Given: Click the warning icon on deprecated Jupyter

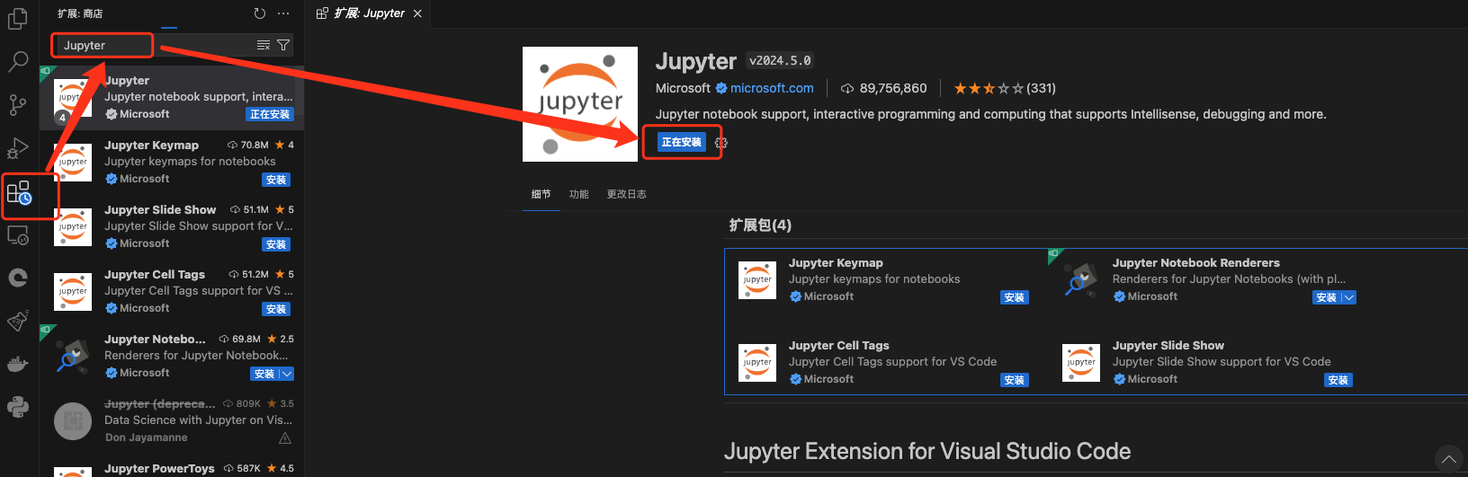Looking at the screenshot, I should tap(285, 438).
